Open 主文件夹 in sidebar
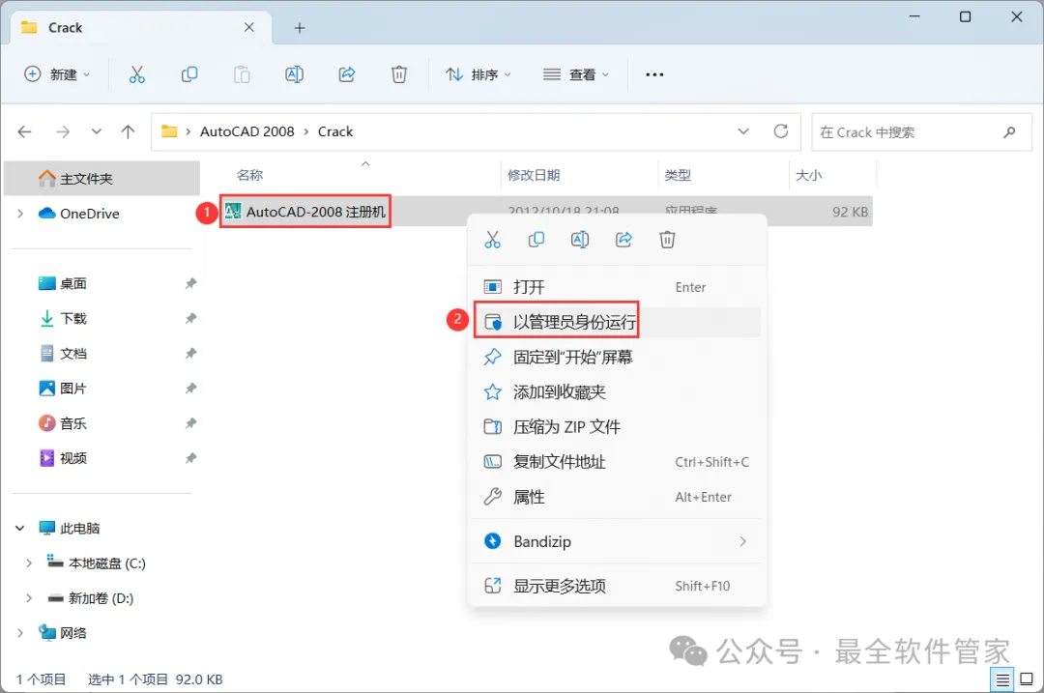The image size is (1044, 693). point(101,179)
